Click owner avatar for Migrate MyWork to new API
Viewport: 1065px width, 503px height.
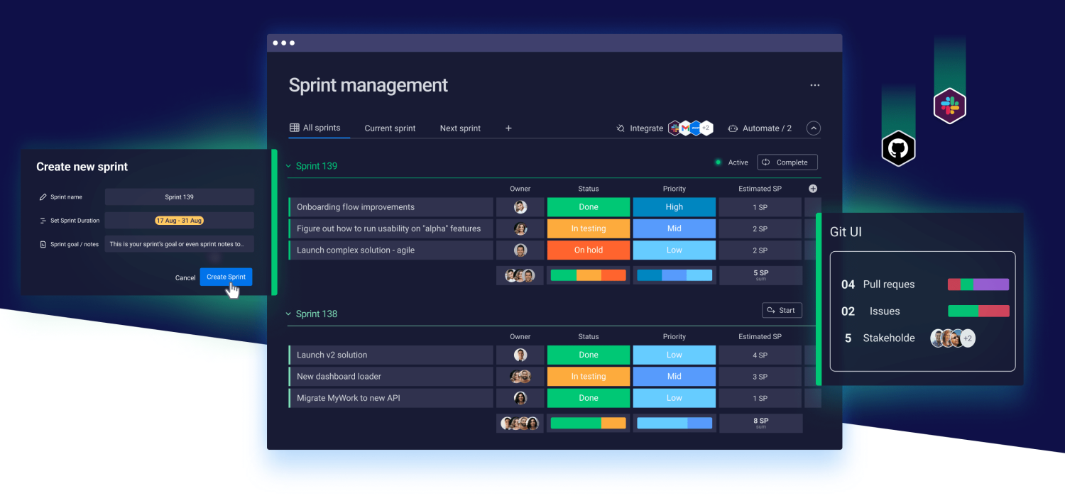click(x=520, y=398)
